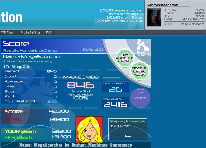206x148 pixels.
Task: Click the Try This Level Again button
Action: [x=140, y=71]
